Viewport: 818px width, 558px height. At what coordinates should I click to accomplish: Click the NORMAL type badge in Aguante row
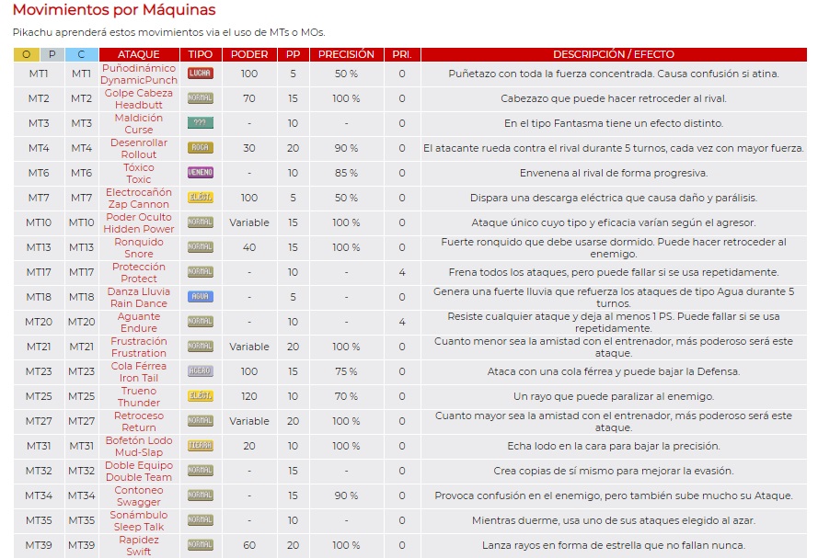pyautogui.click(x=201, y=322)
